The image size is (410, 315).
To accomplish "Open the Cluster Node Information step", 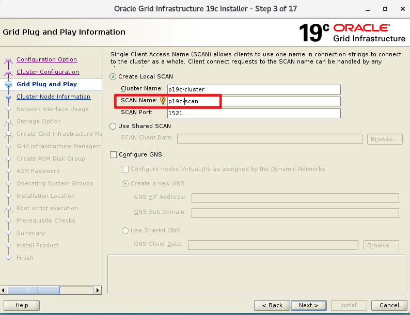I will (54, 97).
